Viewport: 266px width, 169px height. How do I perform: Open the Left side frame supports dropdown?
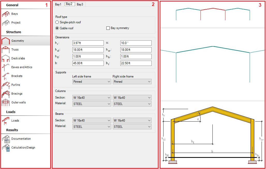click(x=92, y=82)
